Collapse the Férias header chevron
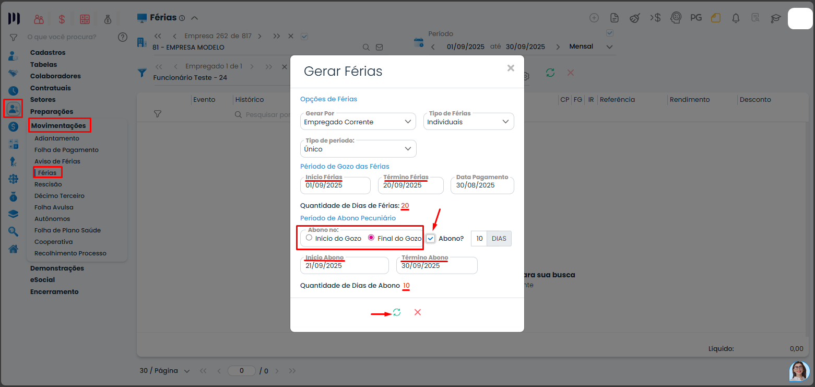The height and width of the screenshot is (387, 815). (x=194, y=18)
